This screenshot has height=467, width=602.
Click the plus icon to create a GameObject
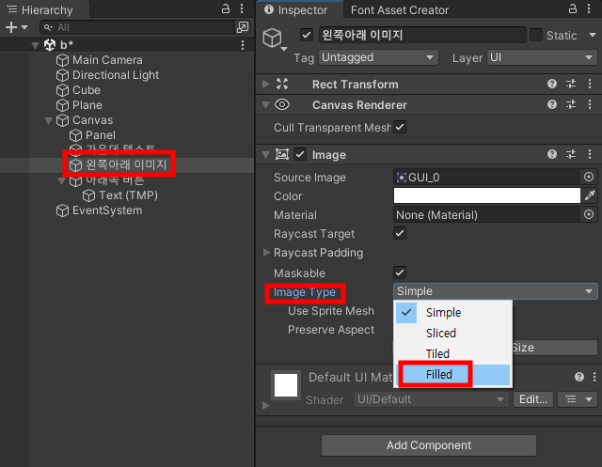pyautogui.click(x=11, y=27)
